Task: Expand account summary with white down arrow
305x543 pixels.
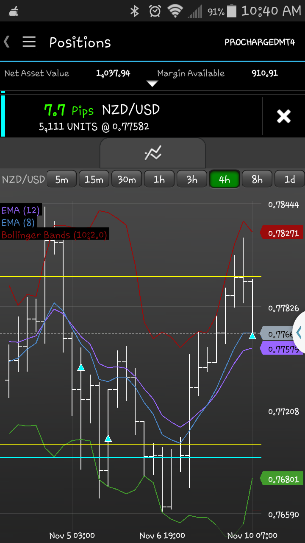Action: pyautogui.click(x=152, y=84)
